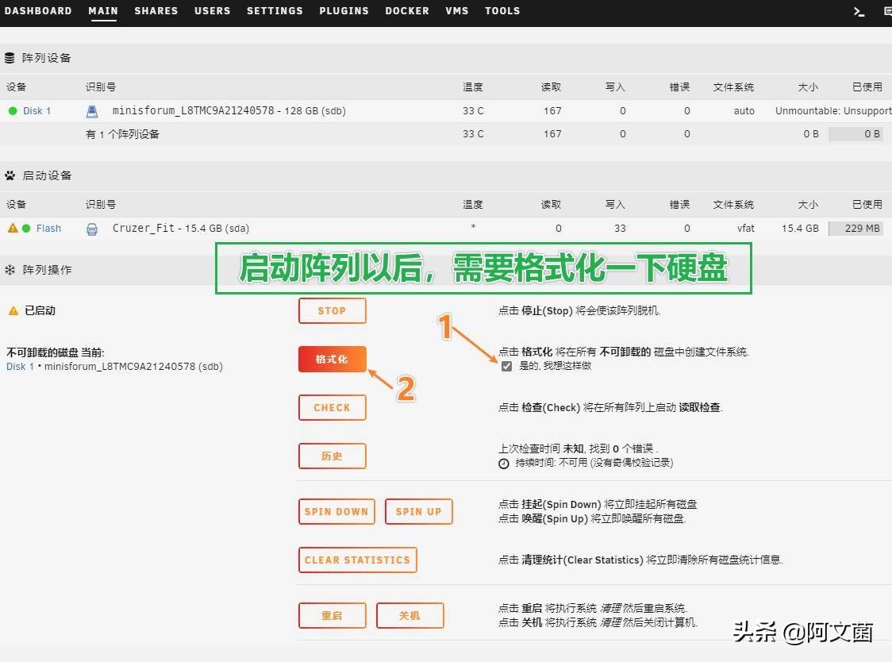
Task: Click the paw icon beside 启动设备 heading
Action: [x=9, y=175]
